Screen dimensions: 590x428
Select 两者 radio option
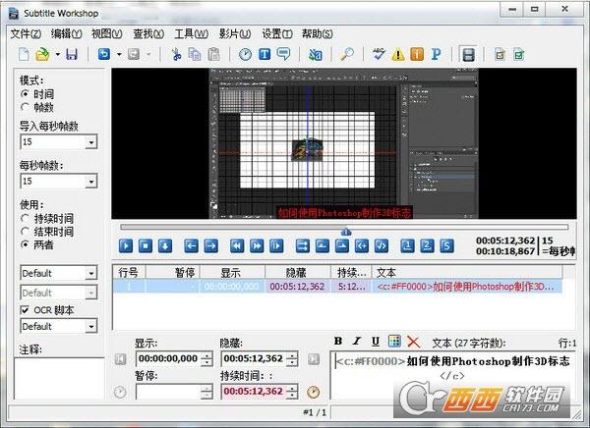[x=25, y=244]
